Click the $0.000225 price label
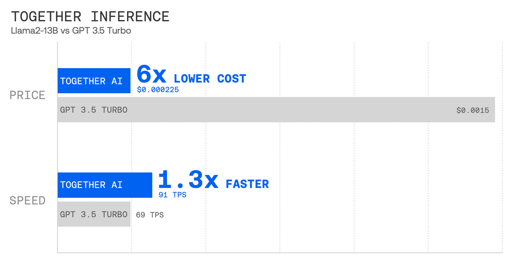516x268 pixels. (158, 90)
